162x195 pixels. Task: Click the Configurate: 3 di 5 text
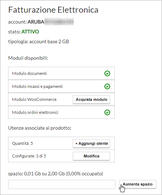29,156
